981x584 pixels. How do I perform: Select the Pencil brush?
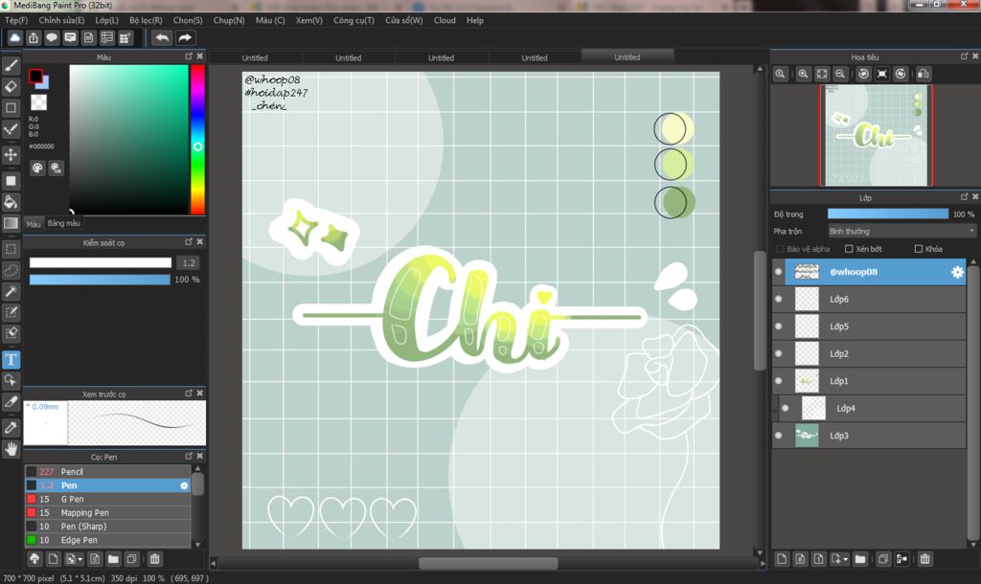(x=107, y=471)
